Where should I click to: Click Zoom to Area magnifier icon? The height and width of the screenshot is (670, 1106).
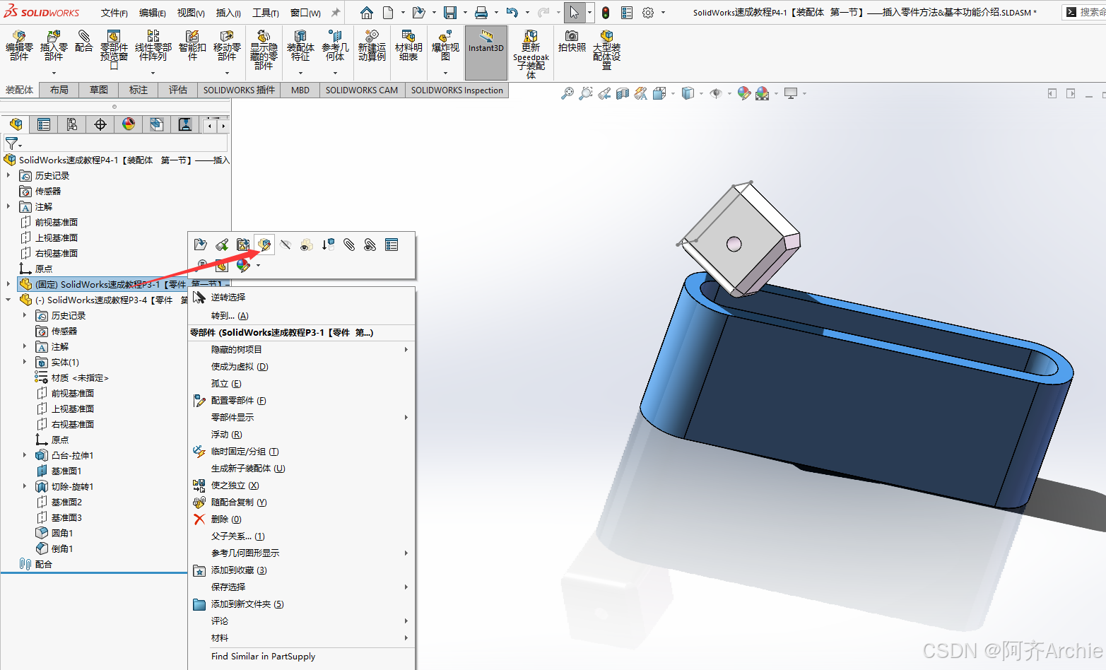586,93
